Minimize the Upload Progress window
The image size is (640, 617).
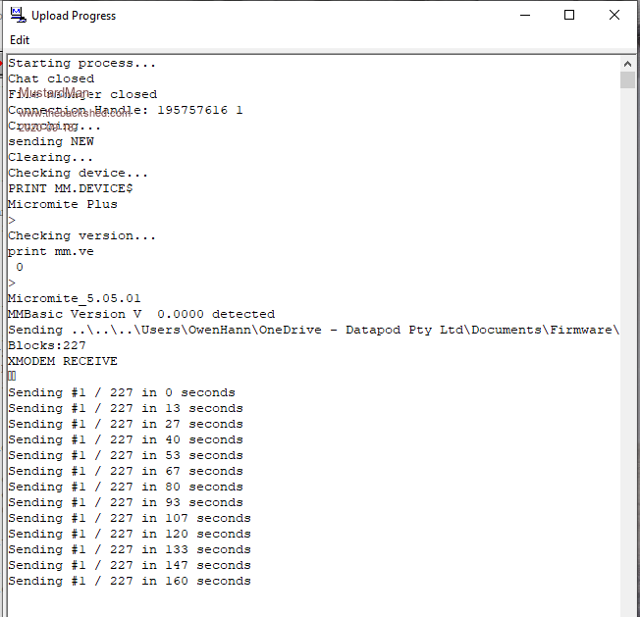coord(524,16)
